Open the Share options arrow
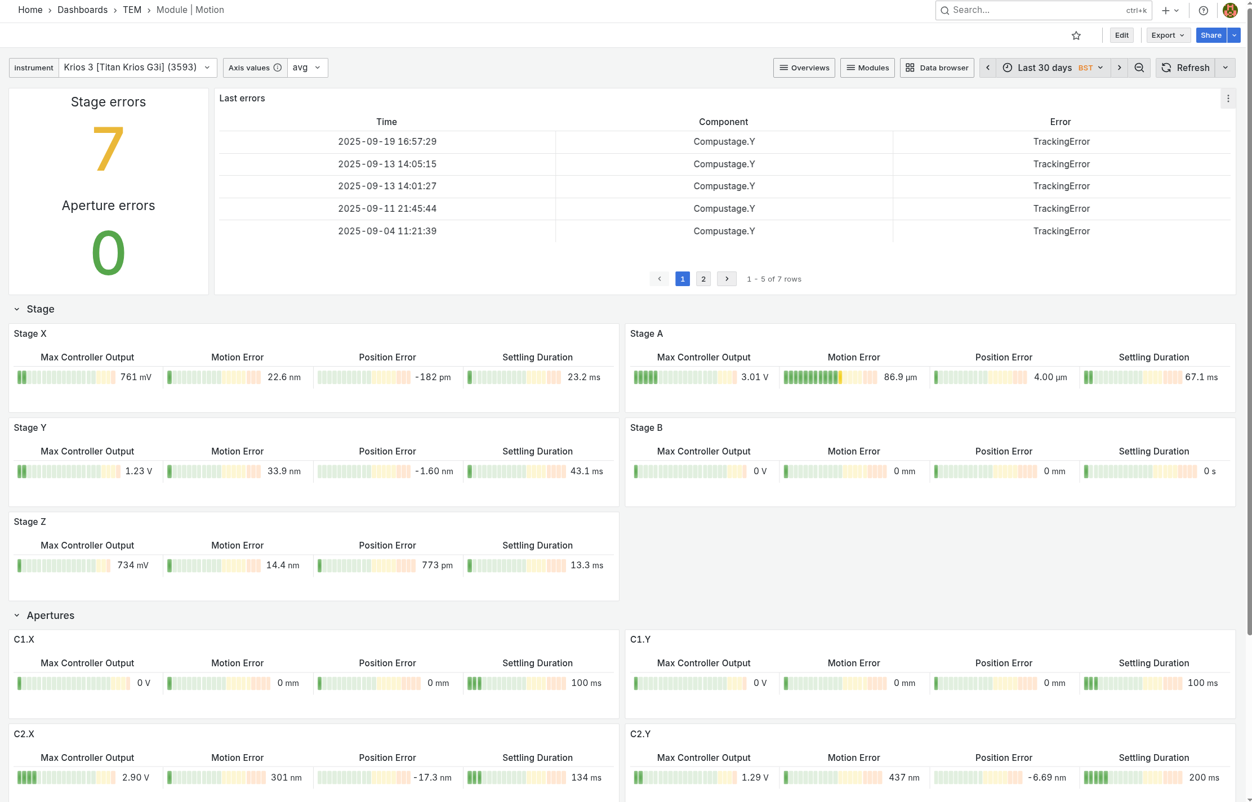Viewport: 1252px width, 802px height. click(1234, 35)
